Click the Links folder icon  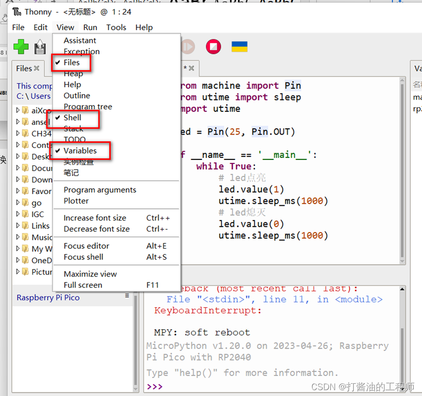tap(25, 226)
